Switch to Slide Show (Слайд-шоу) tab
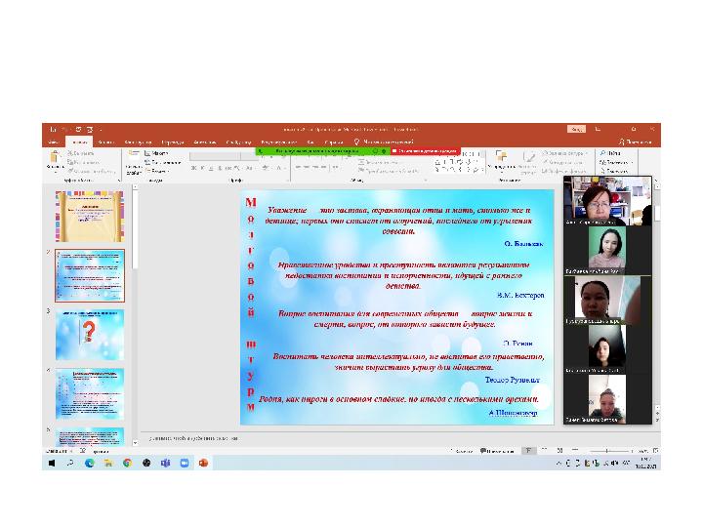Image resolution: width=703 pixels, height=527 pixels. [x=238, y=142]
